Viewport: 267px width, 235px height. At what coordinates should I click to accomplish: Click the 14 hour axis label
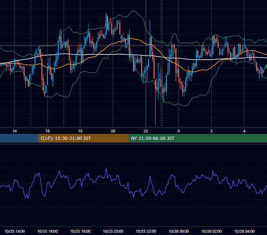coord(15,131)
